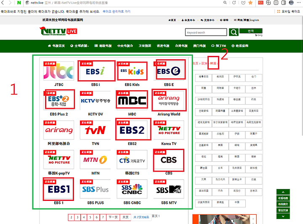Click the Chinese flag extension icon
Viewport: 303px width, 224px height.
click(260, 3)
